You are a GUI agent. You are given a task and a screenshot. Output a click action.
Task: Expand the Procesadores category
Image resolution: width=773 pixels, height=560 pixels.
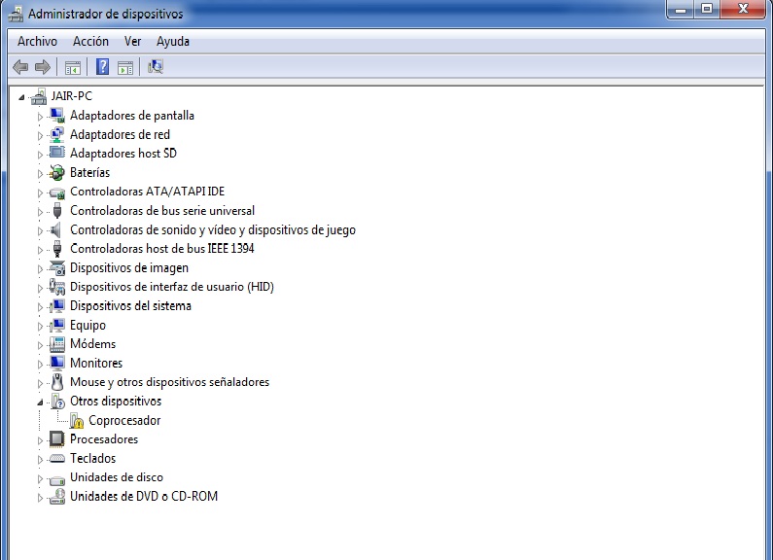point(40,440)
